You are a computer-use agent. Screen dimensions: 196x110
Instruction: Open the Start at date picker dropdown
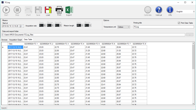click(22, 26)
